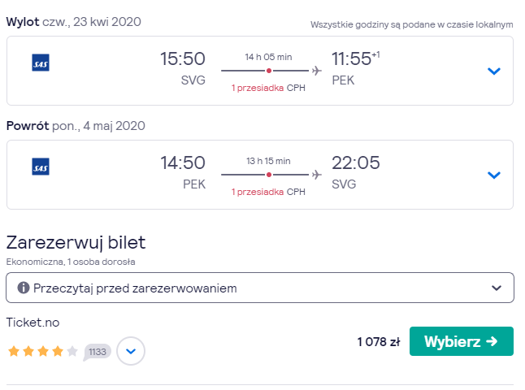This screenshot has height=390, width=525.
Task: Click the airplane icon on return route
Action: pos(316,175)
